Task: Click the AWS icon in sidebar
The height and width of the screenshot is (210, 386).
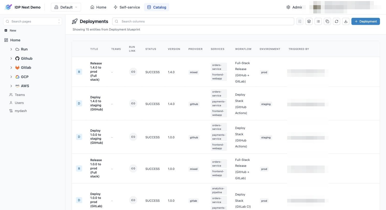Action: coord(17,86)
